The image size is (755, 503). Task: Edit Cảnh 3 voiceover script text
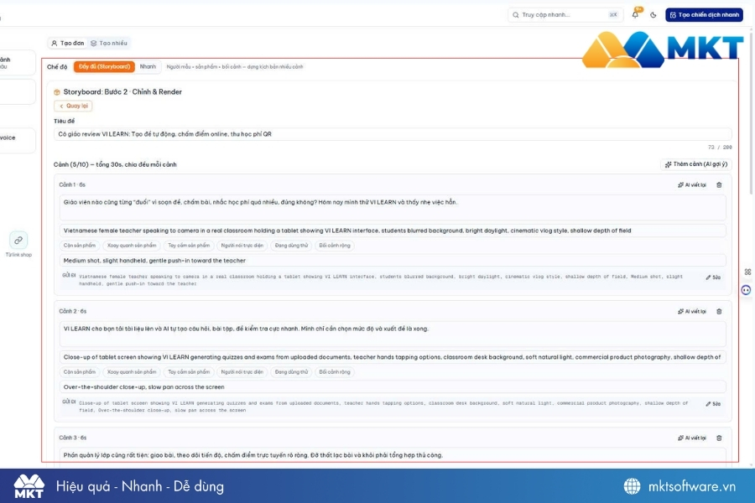tap(393, 455)
